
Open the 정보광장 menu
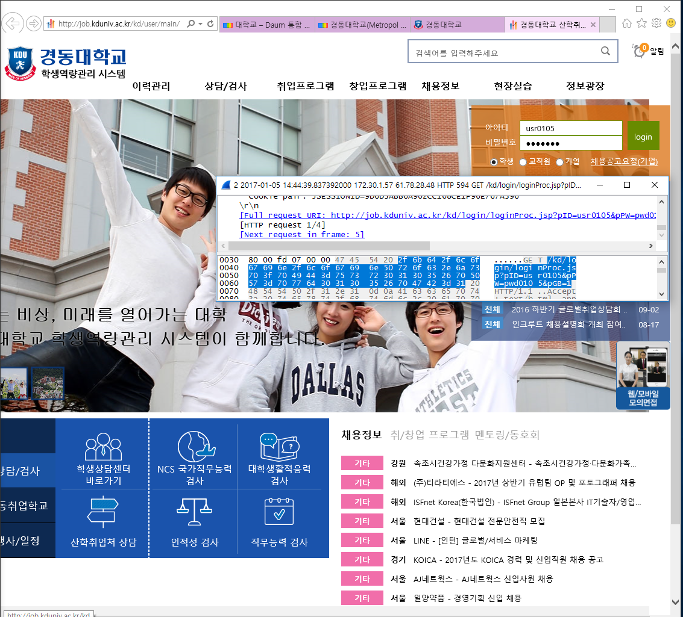click(x=585, y=86)
